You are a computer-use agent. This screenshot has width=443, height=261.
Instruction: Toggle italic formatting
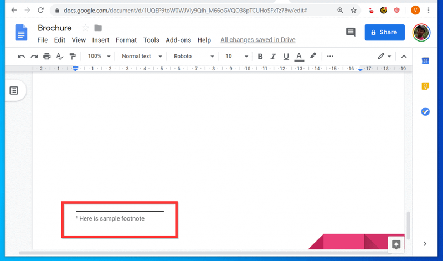click(x=273, y=57)
